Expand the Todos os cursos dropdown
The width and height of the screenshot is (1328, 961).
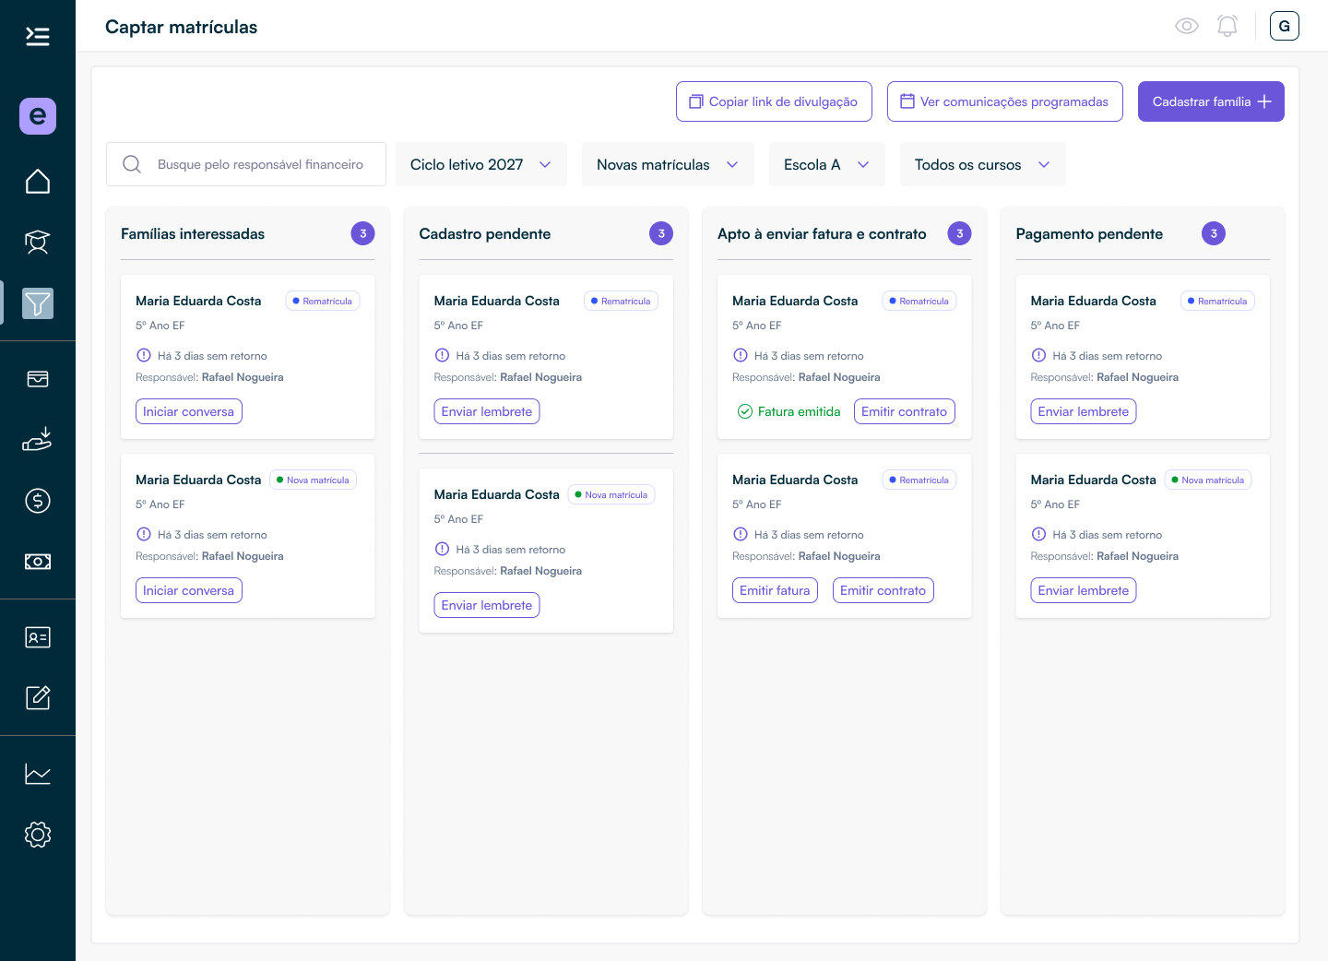point(983,164)
